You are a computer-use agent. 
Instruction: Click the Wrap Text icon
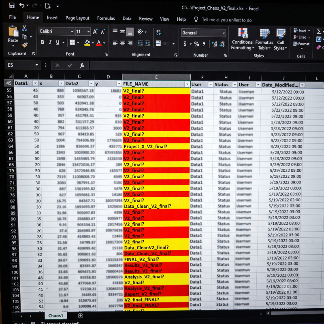pos(158,32)
